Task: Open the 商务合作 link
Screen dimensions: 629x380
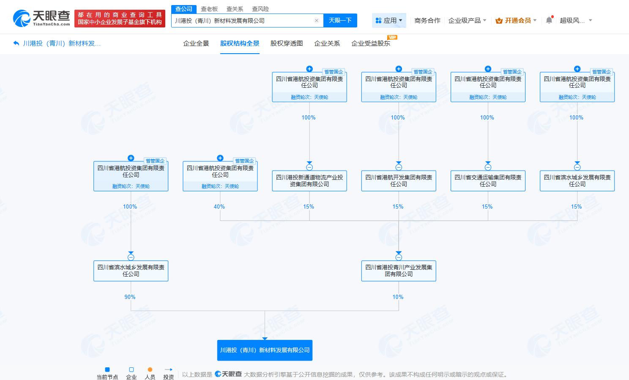Action: tap(427, 20)
